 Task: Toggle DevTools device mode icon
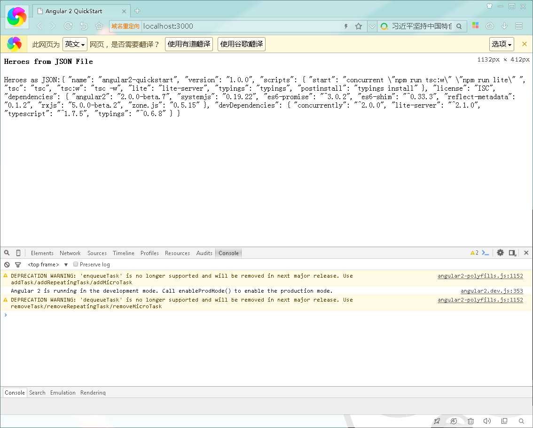point(18,253)
